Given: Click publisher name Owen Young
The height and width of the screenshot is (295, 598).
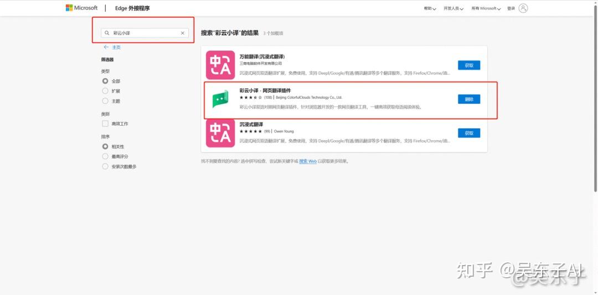Looking at the screenshot, I should tap(283, 131).
